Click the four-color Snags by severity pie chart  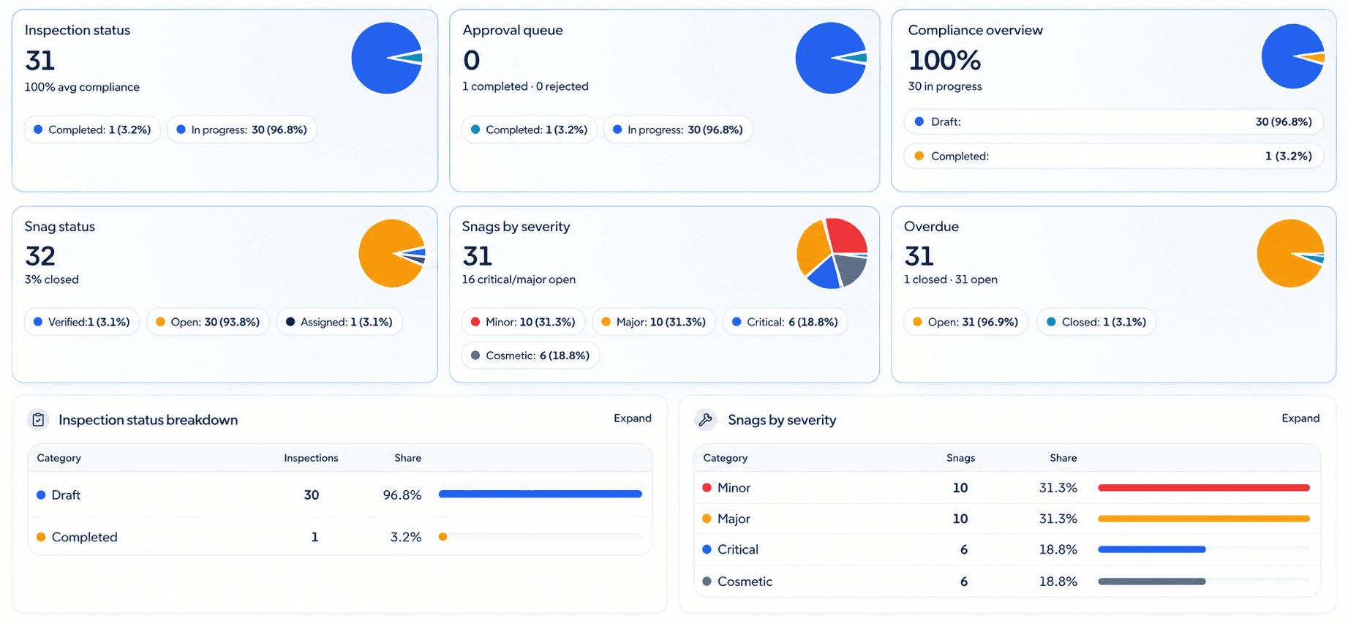tap(832, 253)
